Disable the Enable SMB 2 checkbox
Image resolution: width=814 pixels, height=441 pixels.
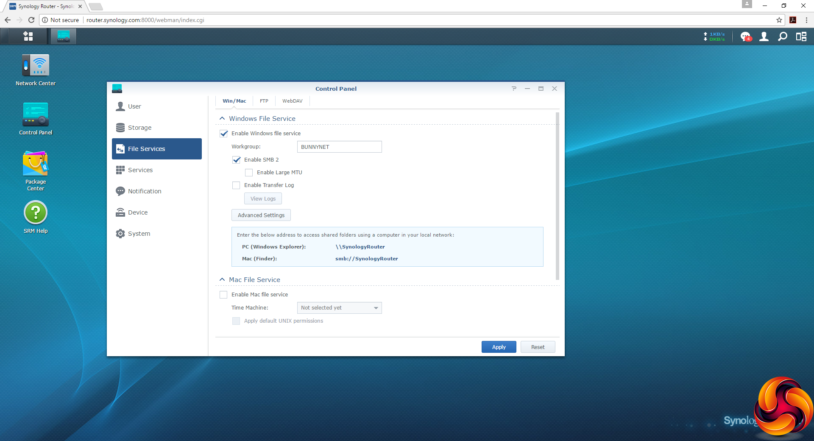(237, 160)
